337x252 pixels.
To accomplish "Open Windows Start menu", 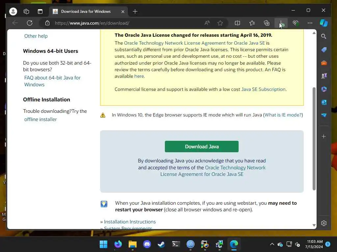I will click(x=103, y=244).
